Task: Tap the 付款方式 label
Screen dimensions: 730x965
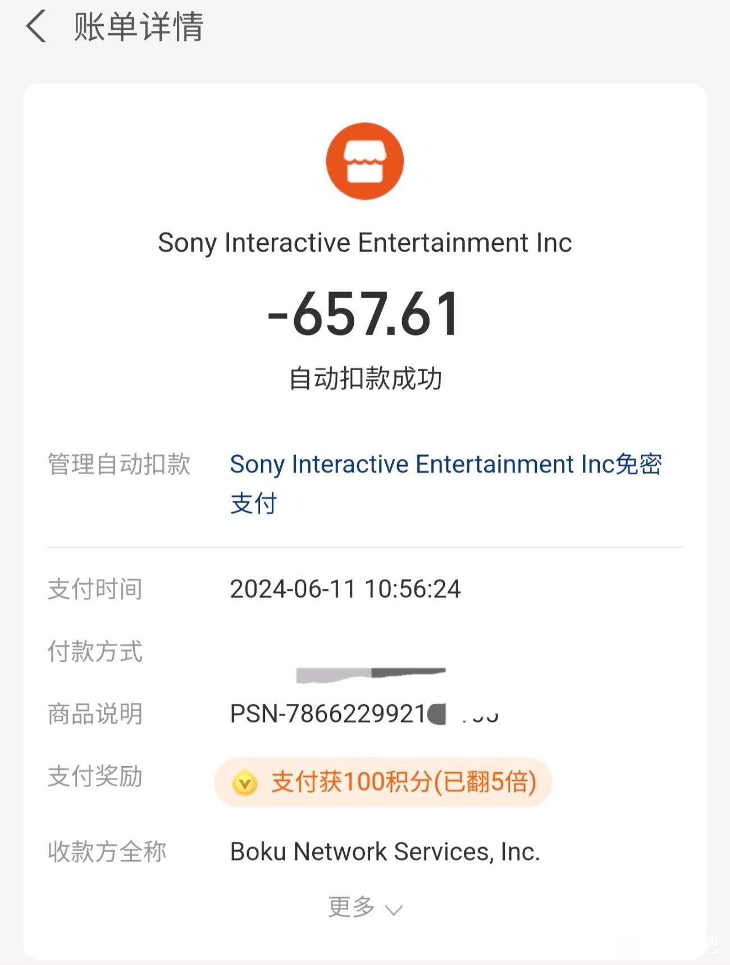Action: [95, 652]
